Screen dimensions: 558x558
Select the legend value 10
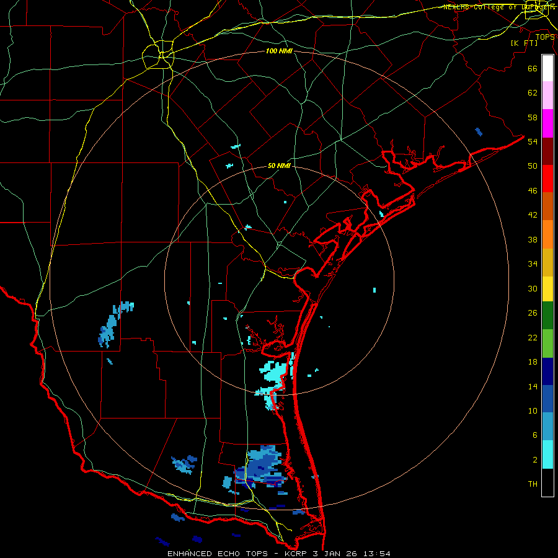(x=533, y=411)
